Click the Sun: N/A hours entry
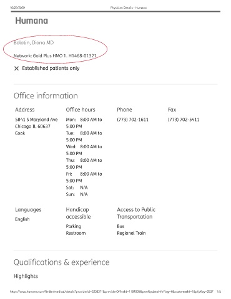Screen dimensions: 231x299 [x=77, y=194]
